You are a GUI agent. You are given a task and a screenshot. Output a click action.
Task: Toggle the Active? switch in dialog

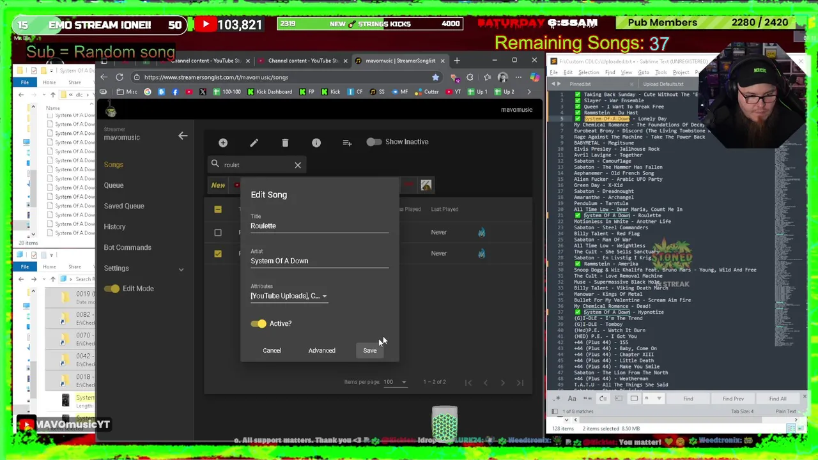point(258,323)
